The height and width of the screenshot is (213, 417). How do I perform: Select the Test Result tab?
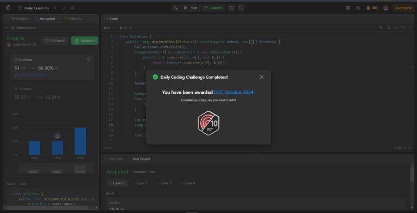coord(139,159)
